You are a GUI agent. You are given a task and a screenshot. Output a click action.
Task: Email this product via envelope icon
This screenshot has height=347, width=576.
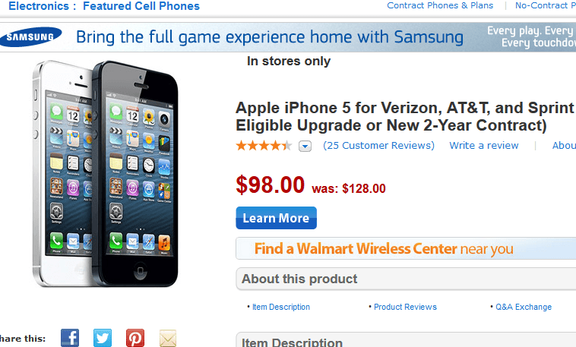point(168,338)
